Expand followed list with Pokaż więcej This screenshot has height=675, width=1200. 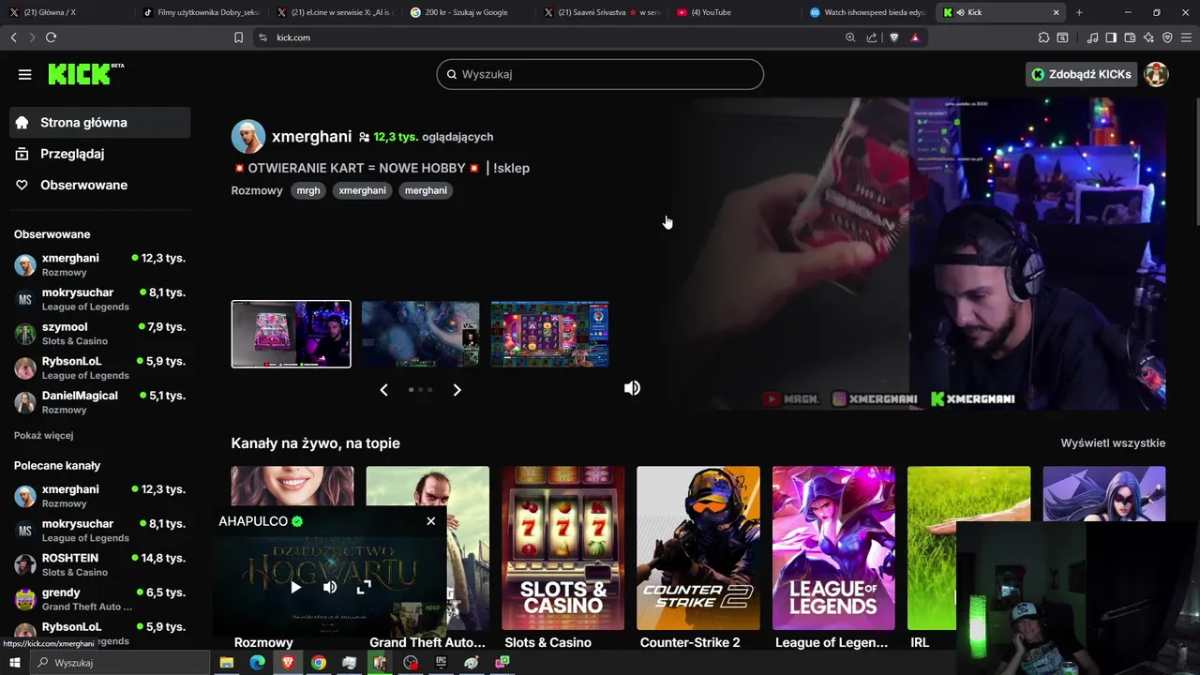(x=43, y=435)
